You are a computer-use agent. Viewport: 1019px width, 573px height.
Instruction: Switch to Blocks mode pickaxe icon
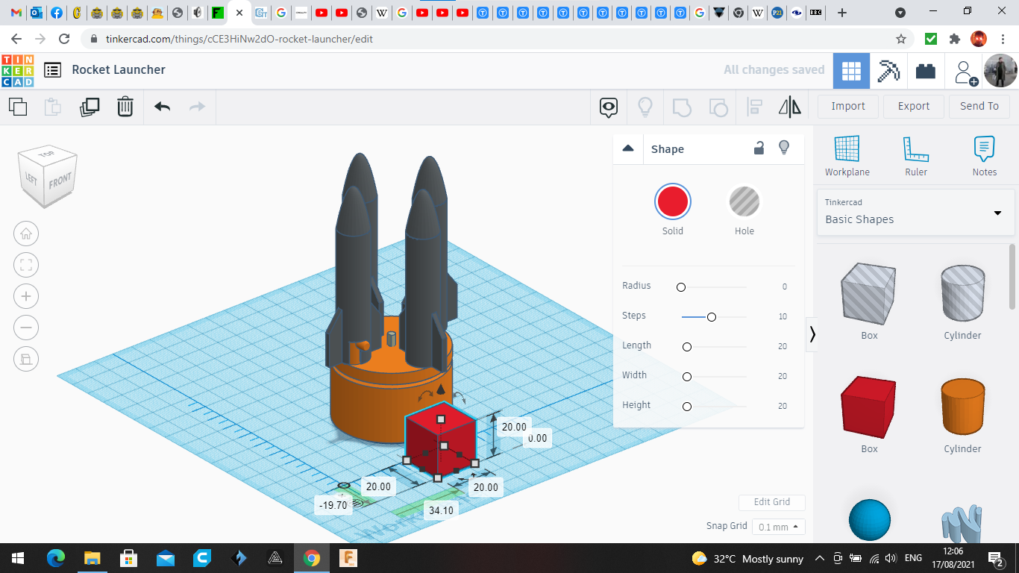click(x=888, y=71)
